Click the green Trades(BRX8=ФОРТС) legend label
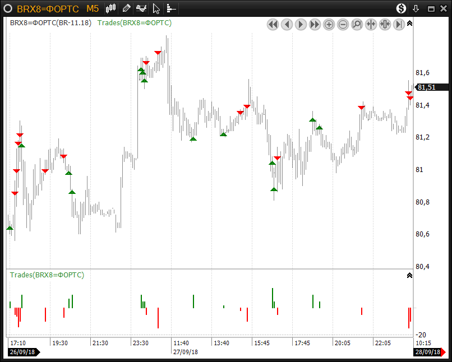The height and width of the screenshot is (362, 452). [135, 23]
